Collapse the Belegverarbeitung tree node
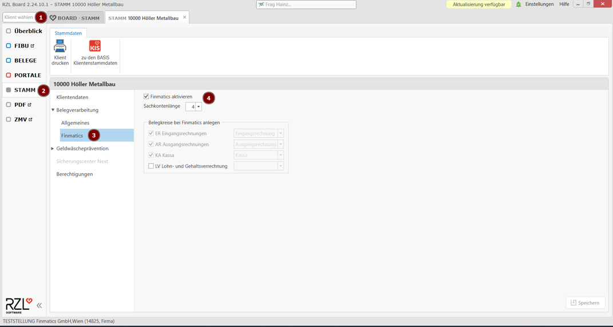613x327 pixels. coord(53,110)
